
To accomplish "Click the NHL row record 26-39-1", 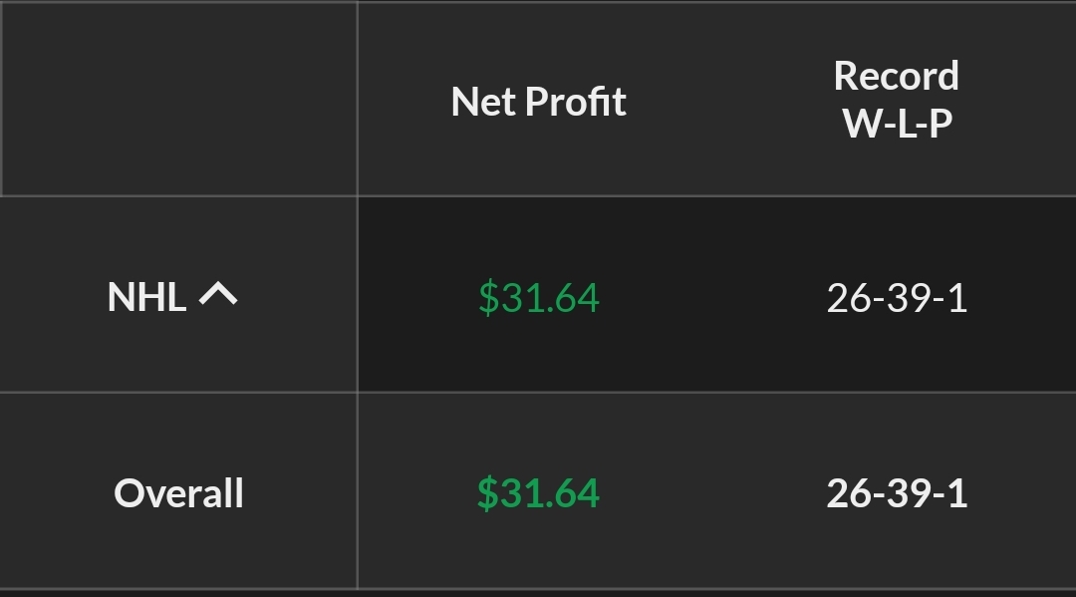I will coord(897,298).
